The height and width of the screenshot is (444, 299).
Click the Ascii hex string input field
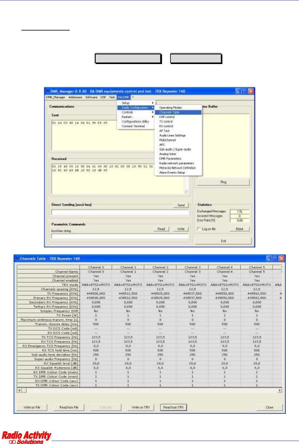pos(120,236)
